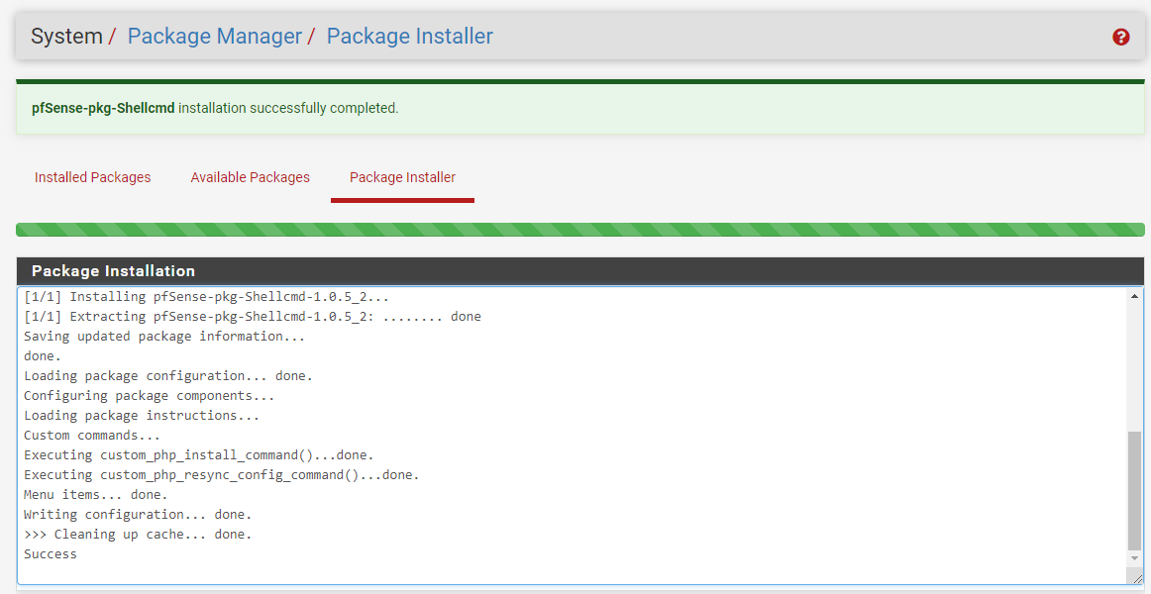
Task: Open the red help question mark icon
Action: [x=1121, y=37]
